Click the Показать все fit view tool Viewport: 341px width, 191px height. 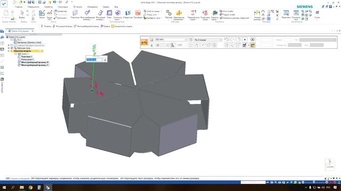click(296, 15)
